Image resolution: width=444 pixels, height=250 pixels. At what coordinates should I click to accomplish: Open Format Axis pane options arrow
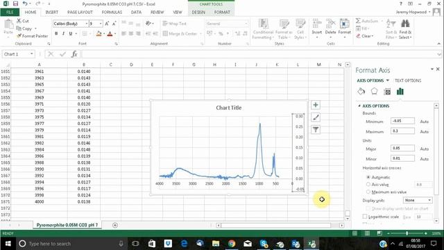(x=432, y=69)
